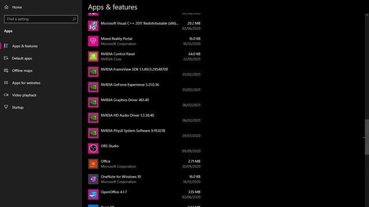Click the NVIDIA GeForce Experience icon

tap(93, 87)
